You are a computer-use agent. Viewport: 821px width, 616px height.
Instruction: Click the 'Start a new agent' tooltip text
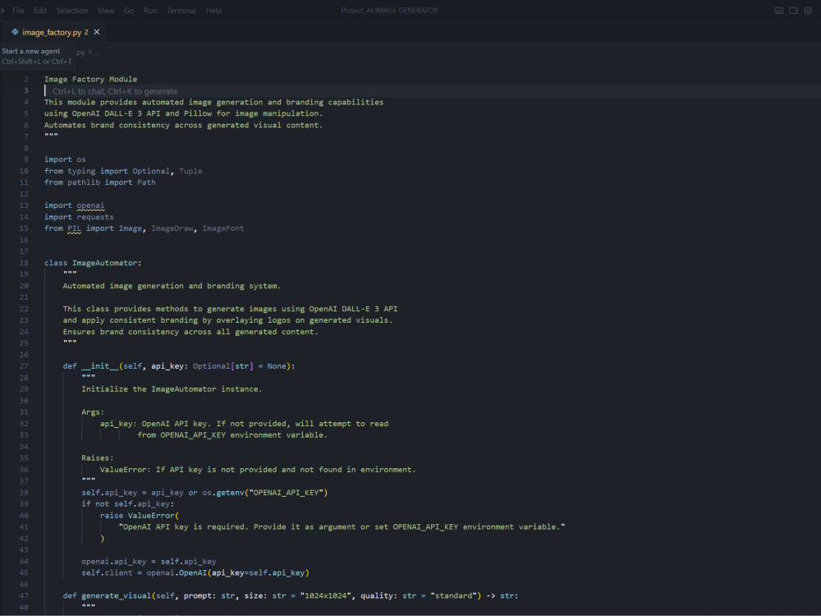pyautogui.click(x=31, y=51)
